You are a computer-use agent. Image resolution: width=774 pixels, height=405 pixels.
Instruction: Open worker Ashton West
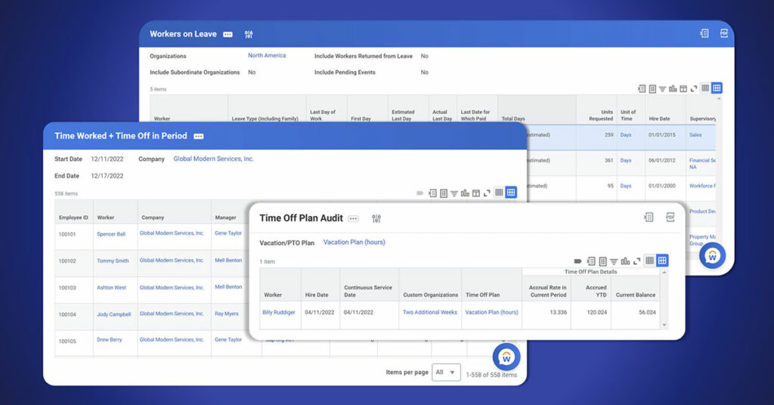[x=112, y=288]
